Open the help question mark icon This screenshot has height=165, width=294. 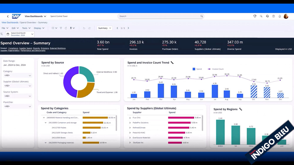pos(273,16)
